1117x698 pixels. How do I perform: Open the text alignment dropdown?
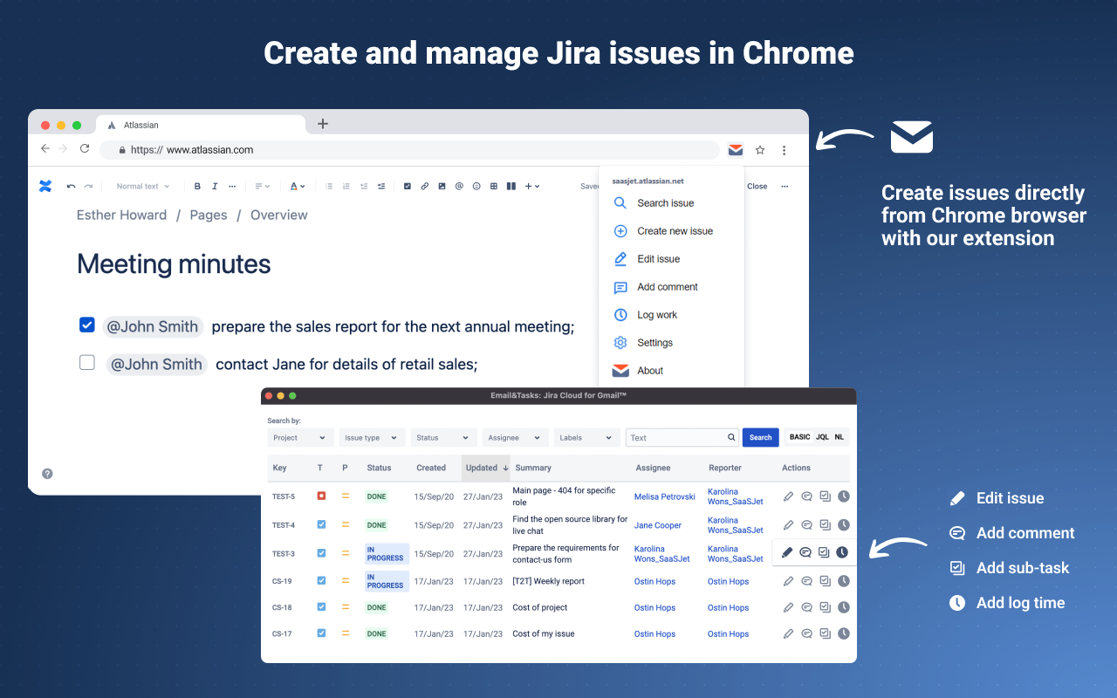[x=263, y=186]
